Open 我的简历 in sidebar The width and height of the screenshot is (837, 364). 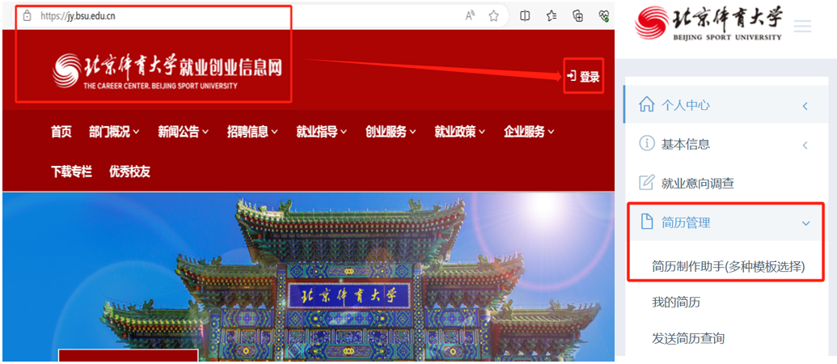coord(676,302)
